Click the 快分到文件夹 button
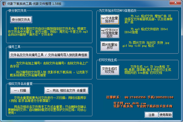 pos(21,19)
